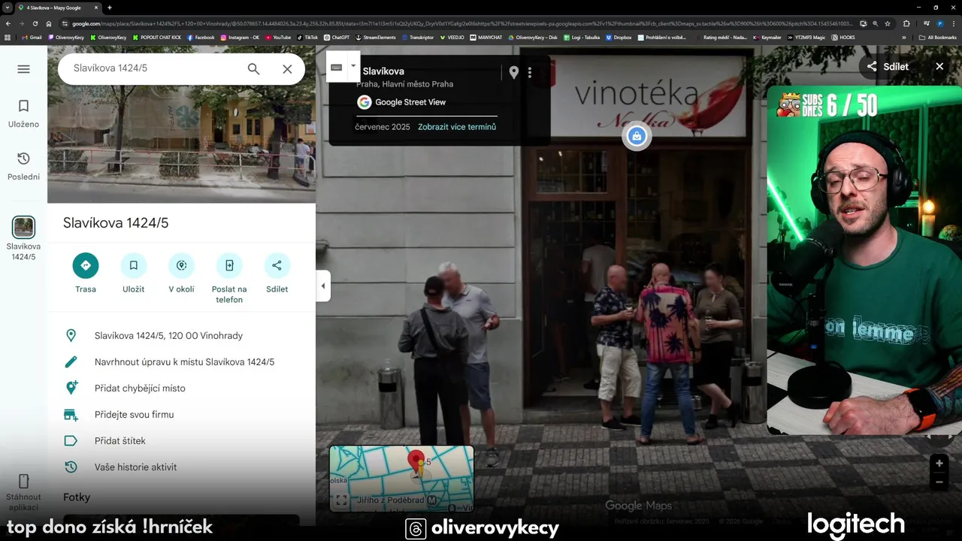Click the blue shop marker on vinotéka sign
This screenshot has width=962, height=541.
[637, 136]
